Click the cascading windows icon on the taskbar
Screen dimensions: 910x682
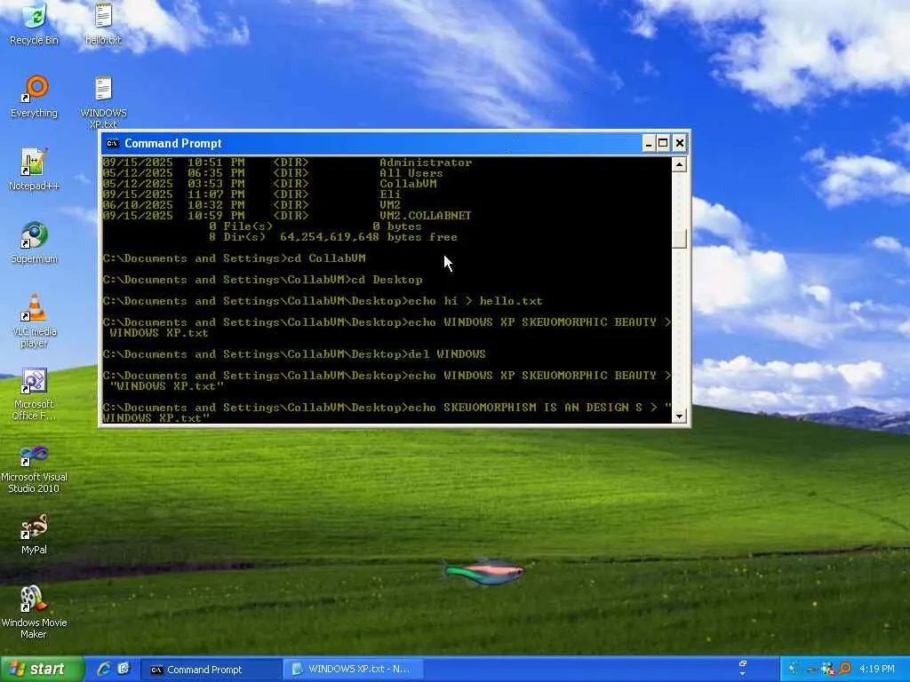pyautogui.click(x=742, y=663)
